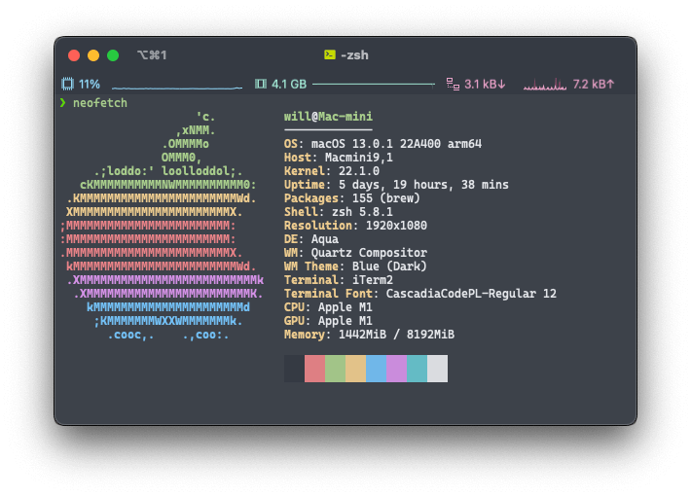
Task: Click the terminal icon next to -zsh title
Action: coord(330,55)
